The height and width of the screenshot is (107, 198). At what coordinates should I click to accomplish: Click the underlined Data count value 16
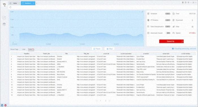(x=192, y=27)
